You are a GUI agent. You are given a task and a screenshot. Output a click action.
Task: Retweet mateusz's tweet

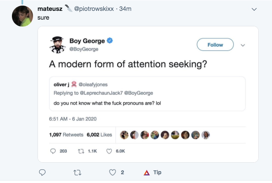click(x=77, y=172)
